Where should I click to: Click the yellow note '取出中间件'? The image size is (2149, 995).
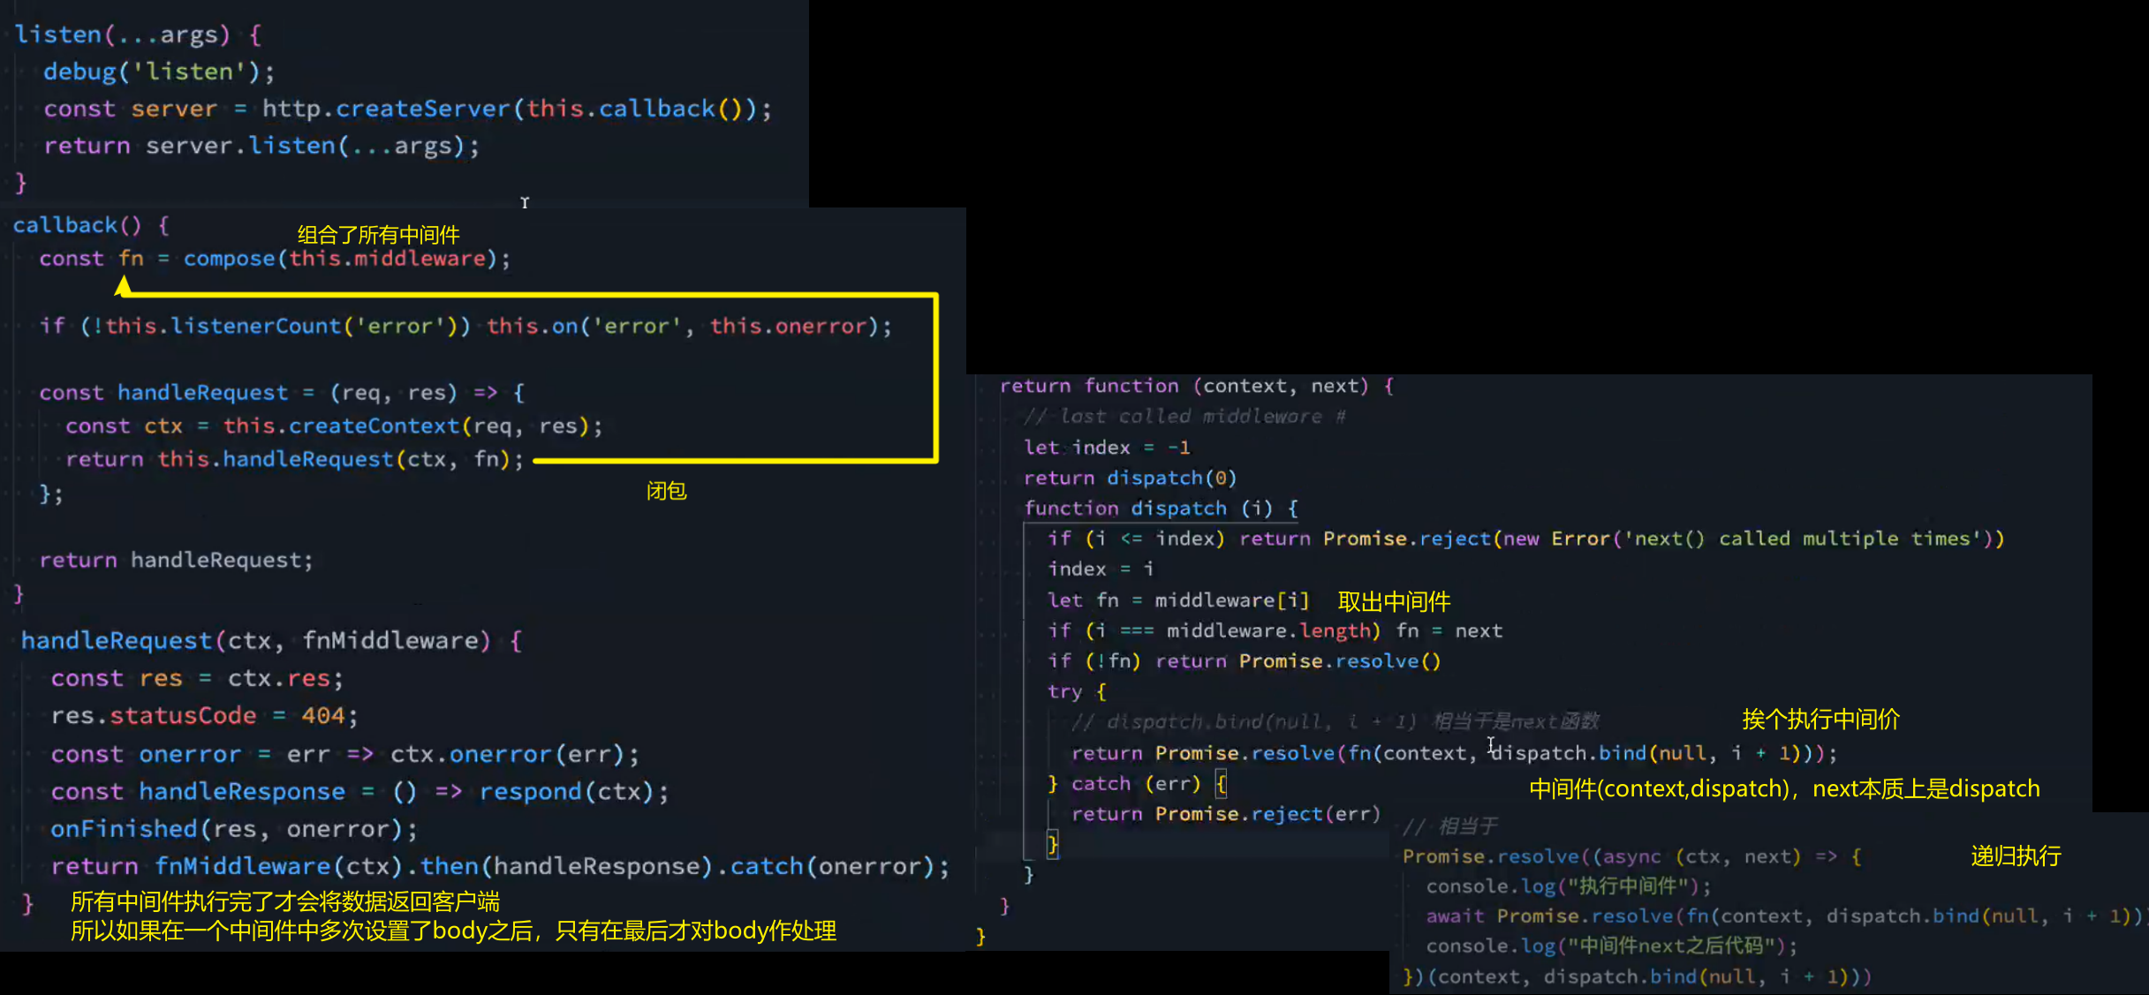coord(1394,602)
